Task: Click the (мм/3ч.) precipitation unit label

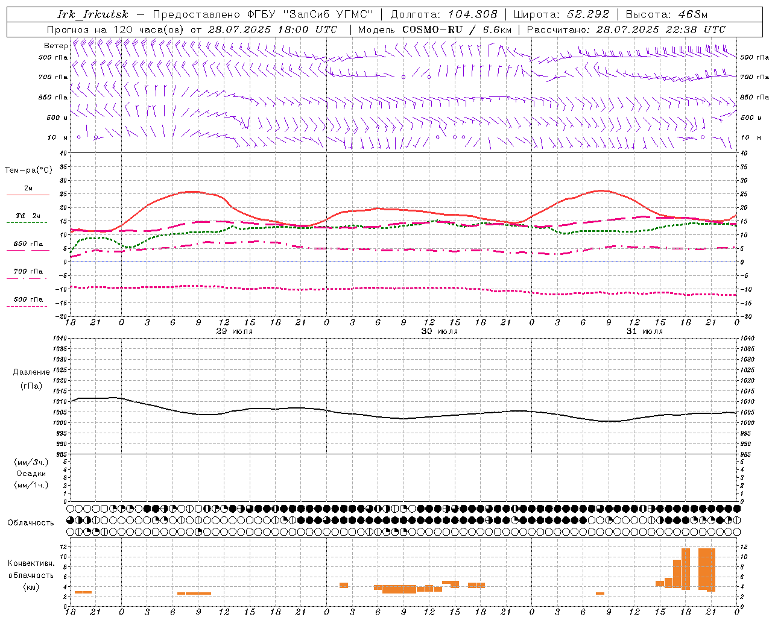Action: pos(31,462)
